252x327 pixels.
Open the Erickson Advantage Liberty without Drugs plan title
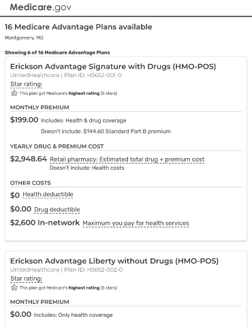click(114, 261)
